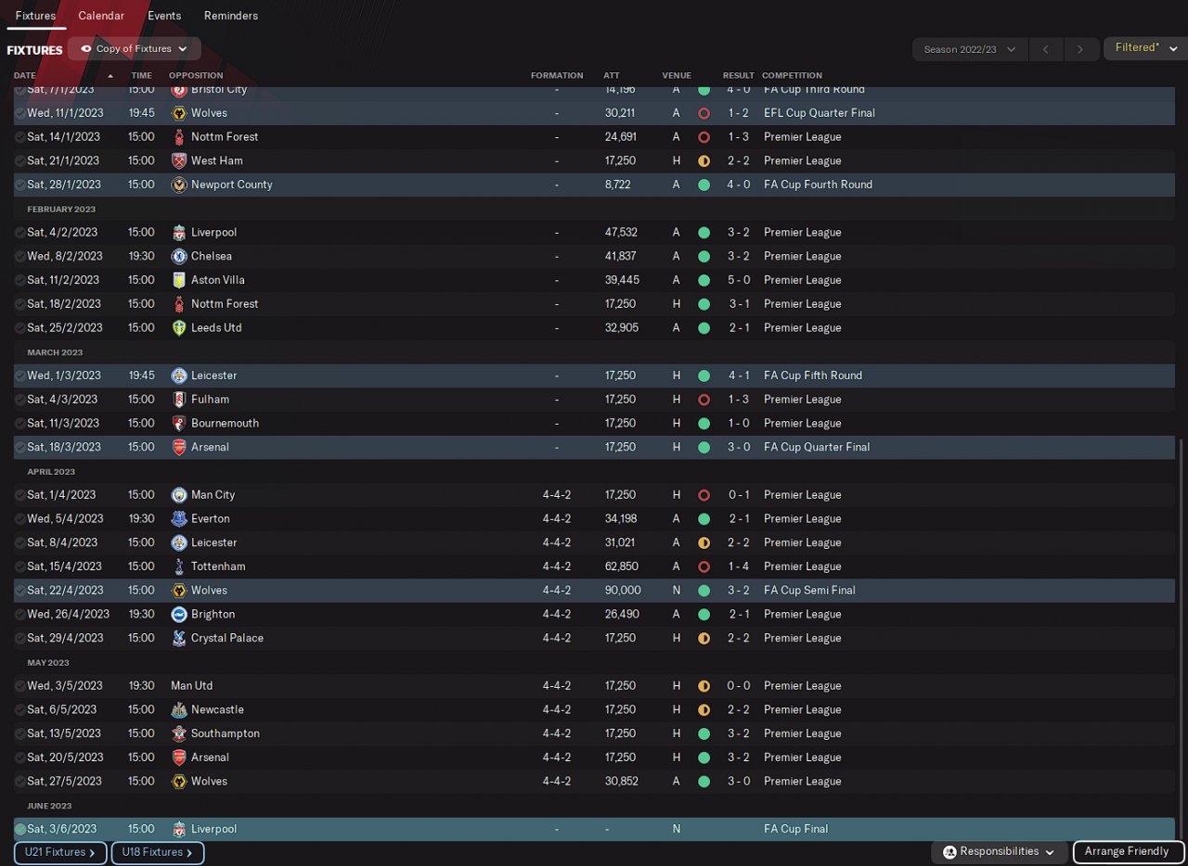Click the Tottenham club badge

pyautogui.click(x=179, y=567)
